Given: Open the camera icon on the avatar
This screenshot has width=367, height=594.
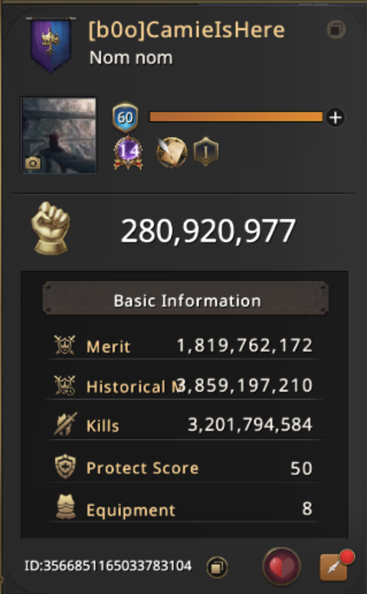Looking at the screenshot, I should (x=32, y=163).
